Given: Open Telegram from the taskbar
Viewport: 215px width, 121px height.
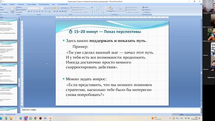Looking at the screenshot, I should [21, 118].
